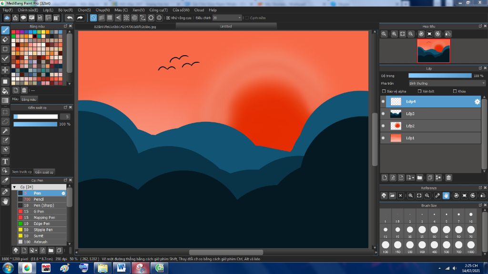Select the Hand pan tool in left toolbar

tap(5, 202)
